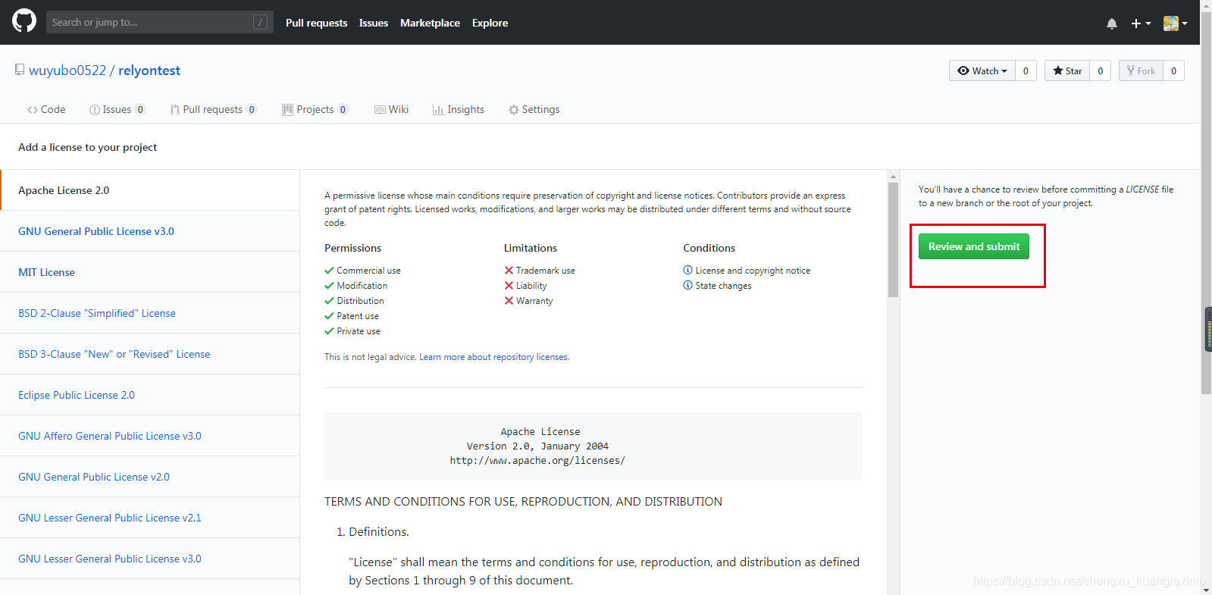Screen dimensions: 1212x595
Task: Open the repository Pull requests tab
Action: [213, 109]
